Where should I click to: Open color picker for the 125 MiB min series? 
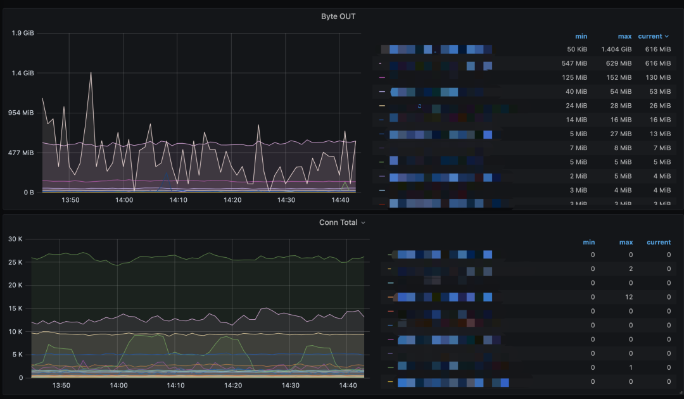click(382, 78)
